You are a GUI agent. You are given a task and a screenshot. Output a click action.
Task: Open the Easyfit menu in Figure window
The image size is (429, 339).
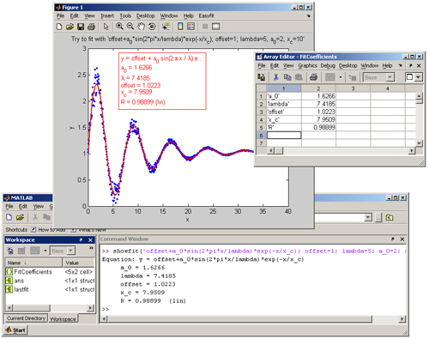[x=206, y=15]
